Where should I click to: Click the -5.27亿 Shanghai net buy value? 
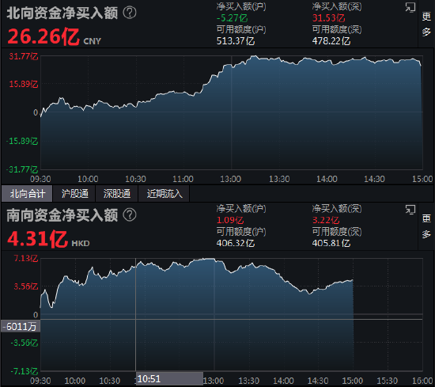point(233,18)
